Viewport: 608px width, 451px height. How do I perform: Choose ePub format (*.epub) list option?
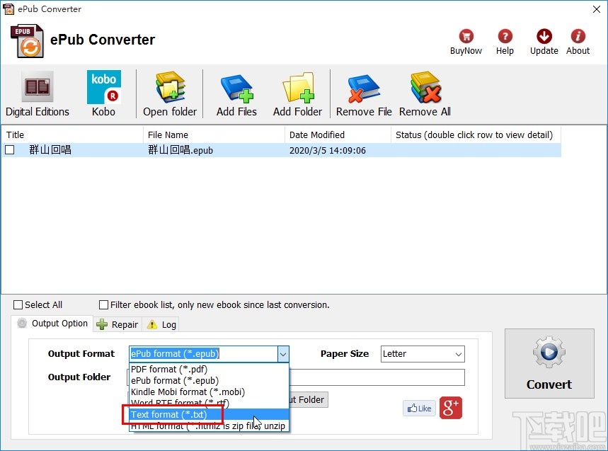[209, 380]
